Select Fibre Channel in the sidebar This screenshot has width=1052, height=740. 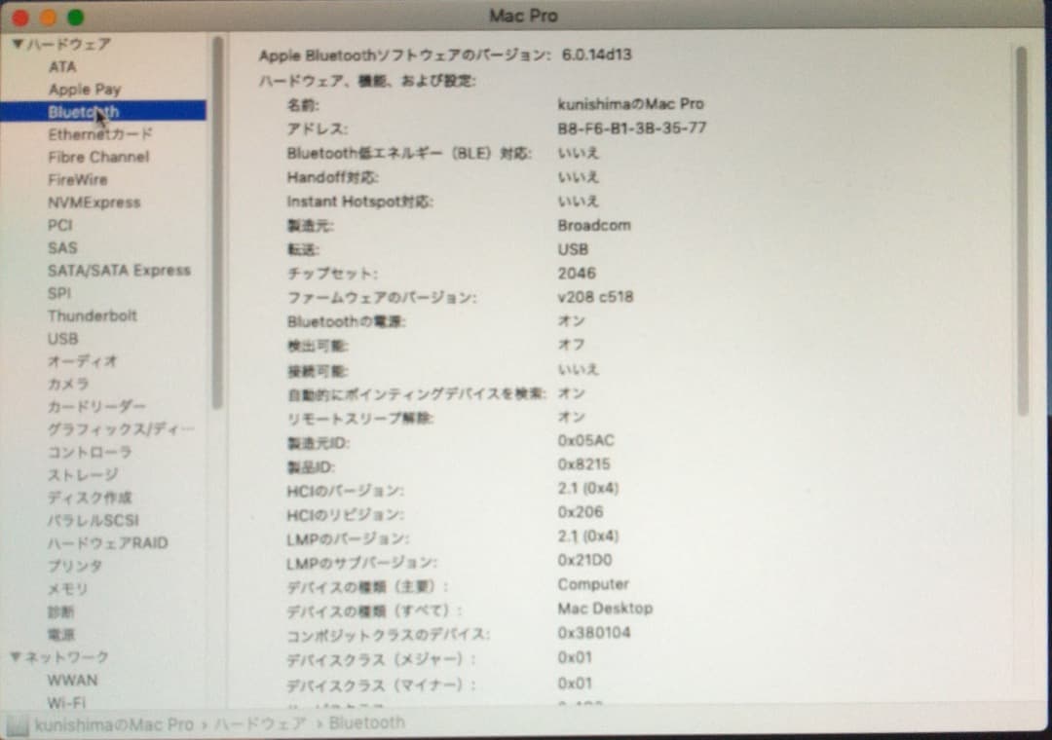(x=96, y=157)
